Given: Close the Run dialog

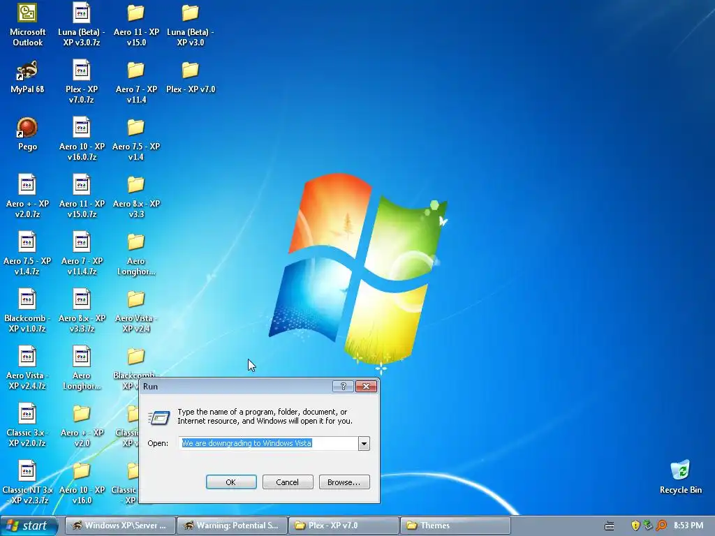Looking at the screenshot, I should click(366, 387).
